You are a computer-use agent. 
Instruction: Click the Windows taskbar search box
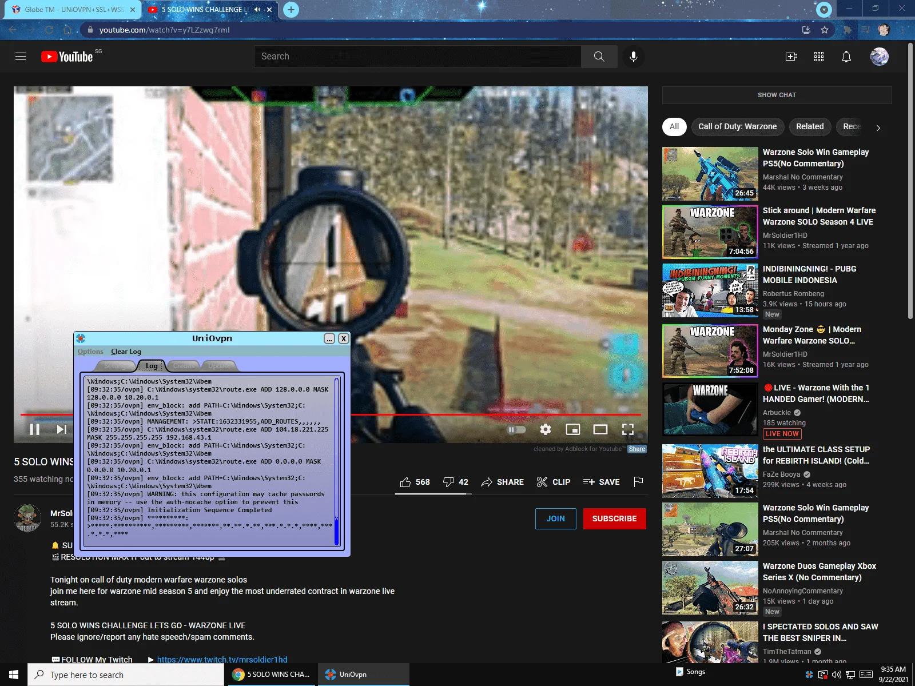point(126,675)
